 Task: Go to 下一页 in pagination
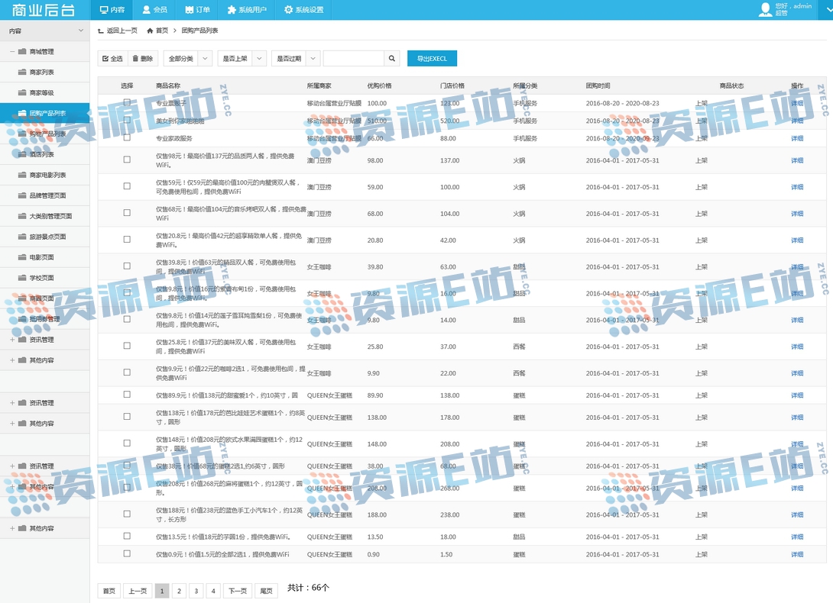[x=238, y=591]
